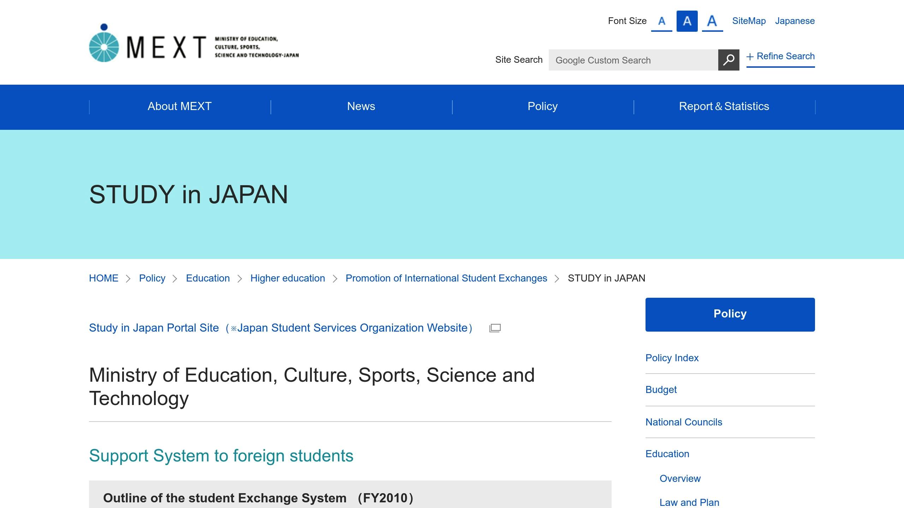Open the About MEXT menu

coord(179,107)
